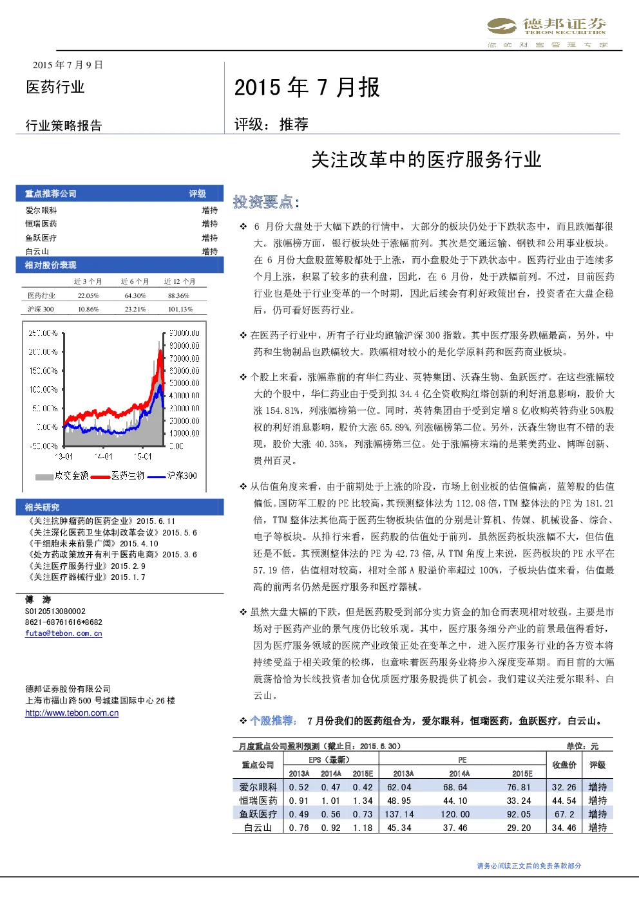
Task: Click the table title 月度重点公司盈利预测
Action: point(278,746)
